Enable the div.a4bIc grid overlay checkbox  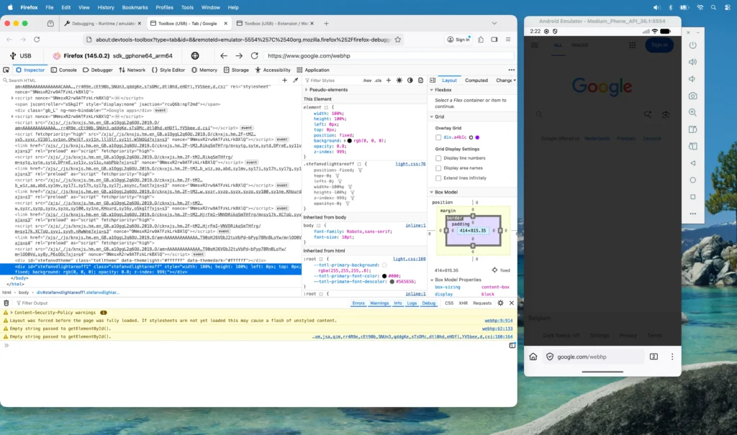pos(438,137)
